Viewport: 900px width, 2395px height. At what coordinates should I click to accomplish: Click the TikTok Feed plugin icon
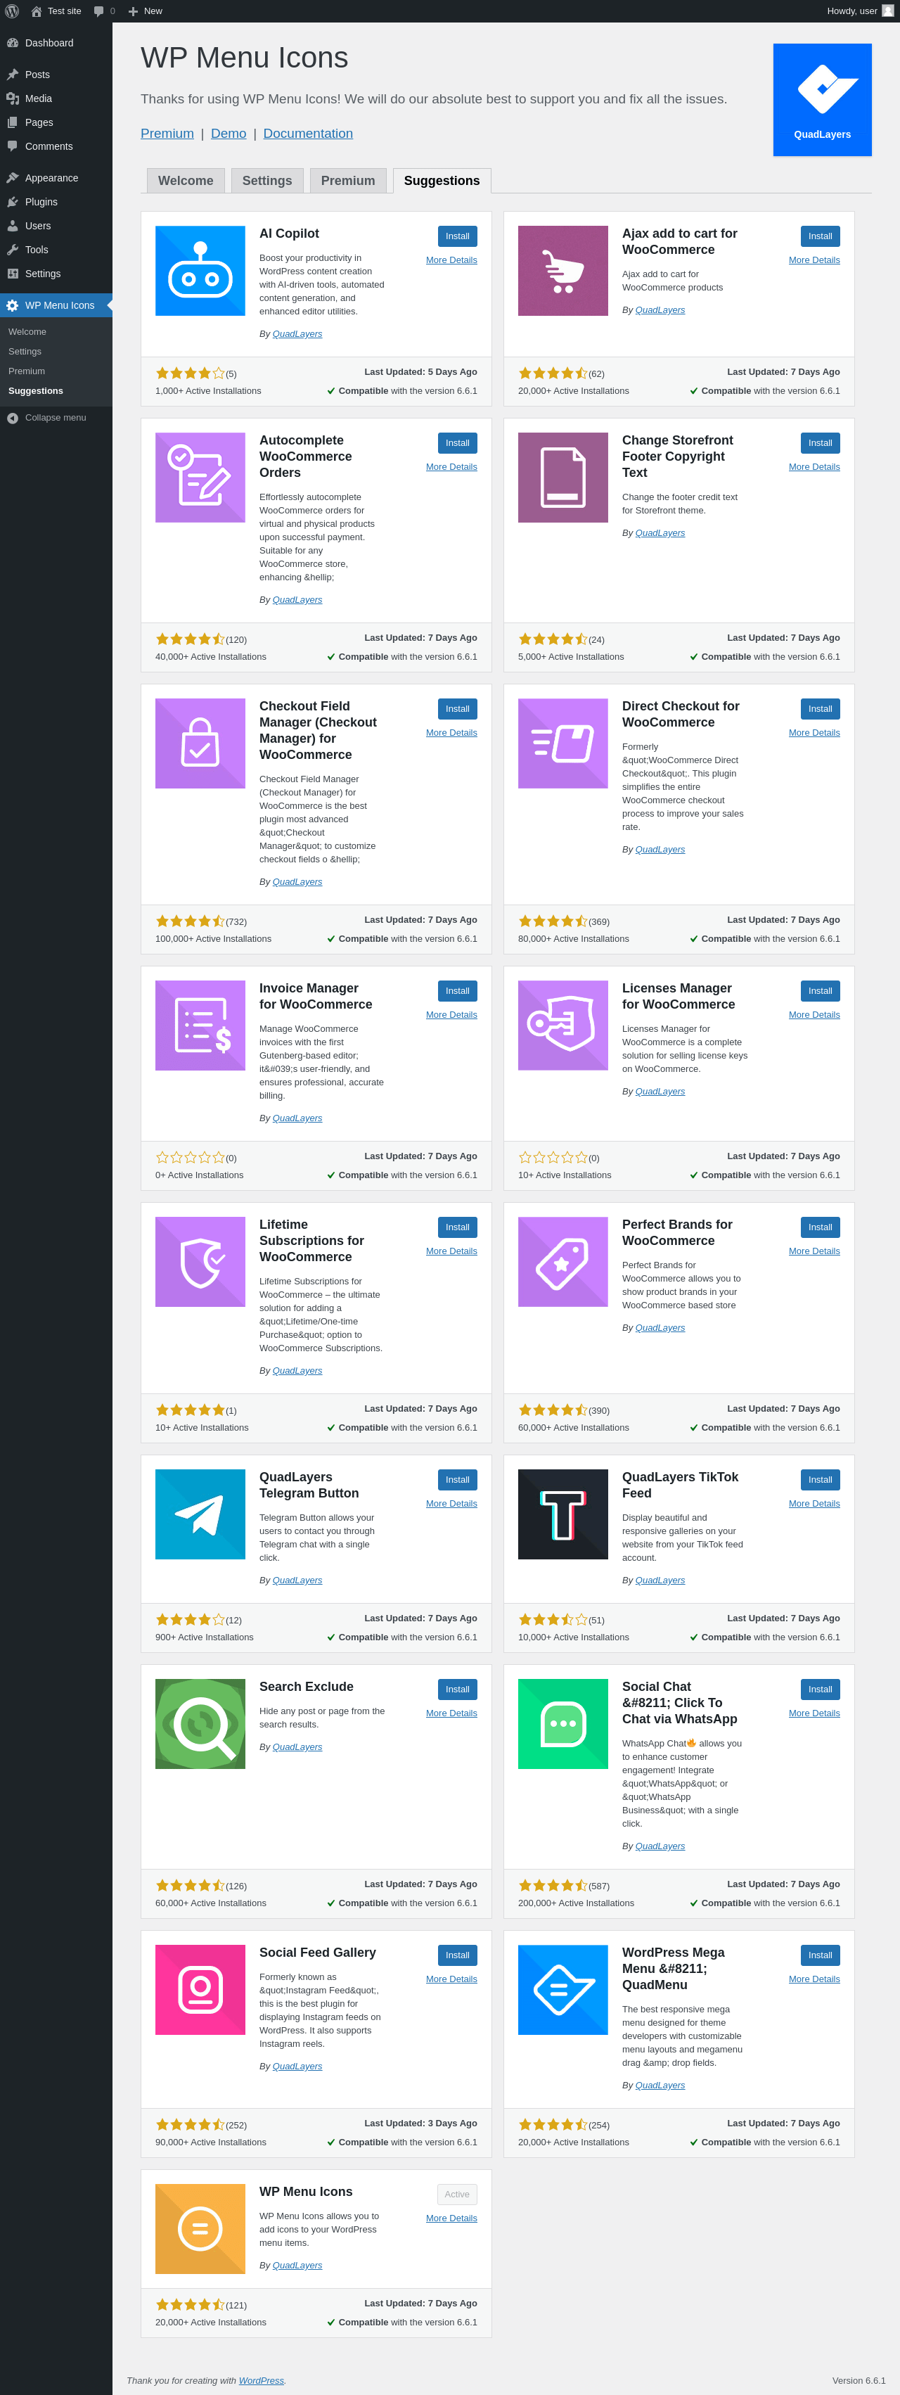point(562,1514)
